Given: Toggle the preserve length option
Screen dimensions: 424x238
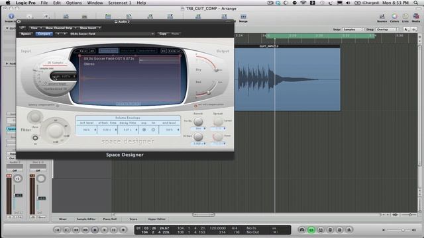Looking at the screenshot, I should pos(46,84).
